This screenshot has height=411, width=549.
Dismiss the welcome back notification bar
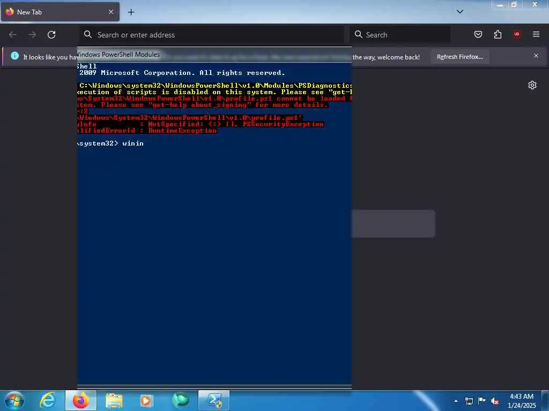(x=536, y=56)
